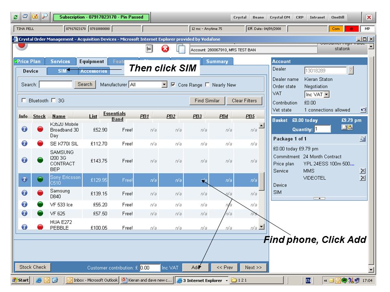Open the Inc VAT dropdown

coord(327,94)
